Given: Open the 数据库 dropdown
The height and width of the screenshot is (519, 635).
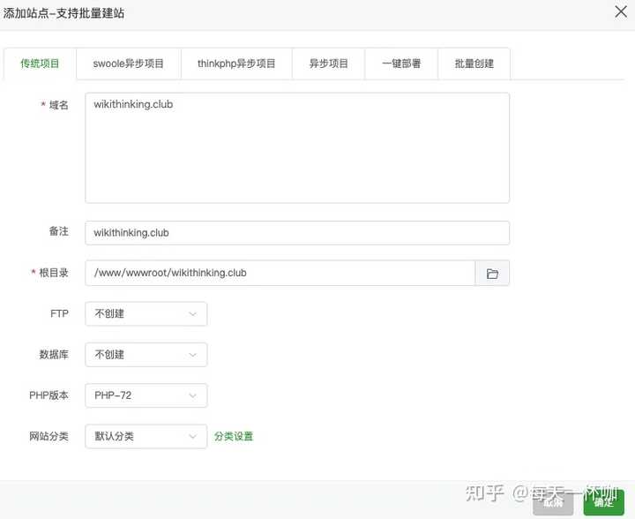Looking at the screenshot, I should 146,355.
